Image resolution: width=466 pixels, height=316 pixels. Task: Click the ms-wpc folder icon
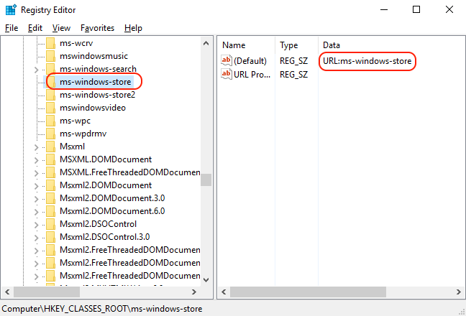(x=50, y=121)
